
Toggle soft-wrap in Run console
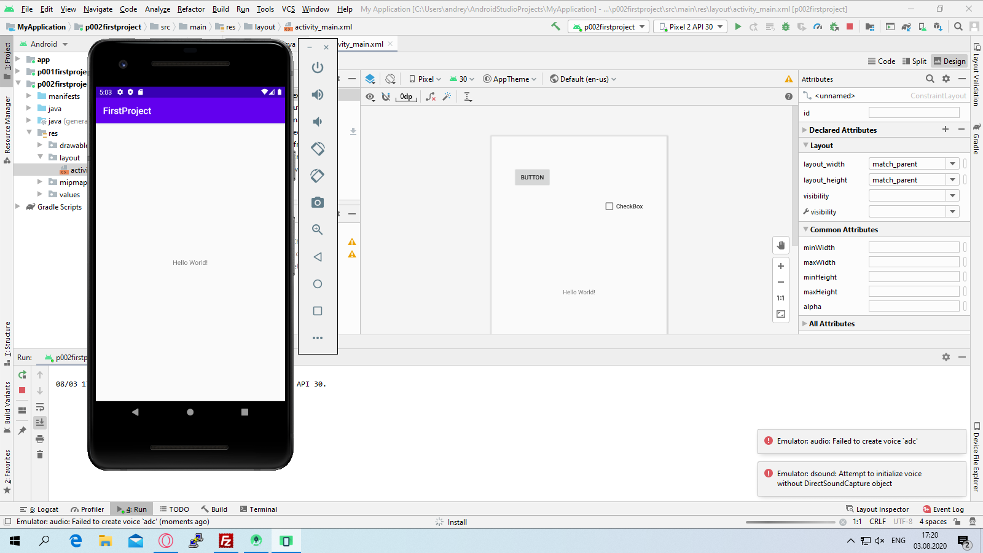click(x=40, y=407)
